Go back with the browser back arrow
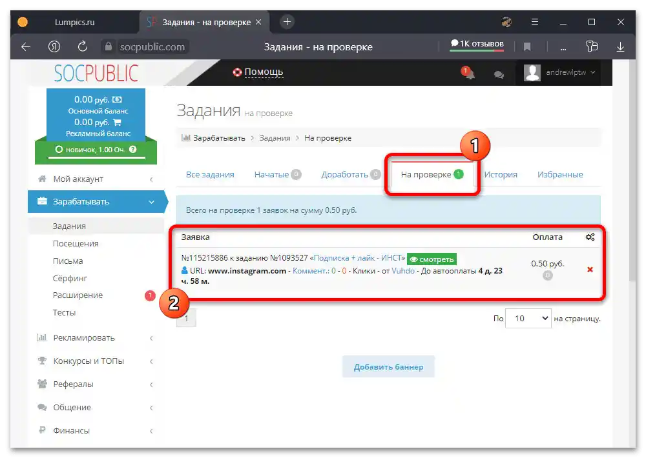The width and height of the screenshot is (646, 458). coord(26,47)
